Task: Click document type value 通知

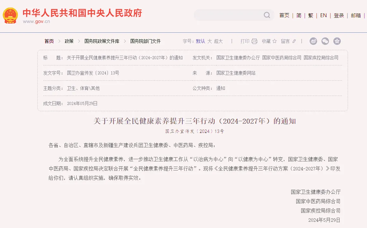Action: 221,88
